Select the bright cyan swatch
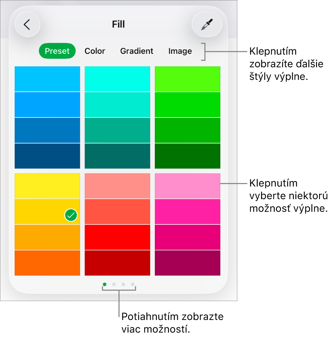332x339 pixels. pos(117,79)
